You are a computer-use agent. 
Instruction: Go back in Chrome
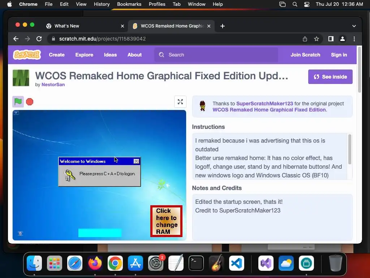click(x=16, y=39)
